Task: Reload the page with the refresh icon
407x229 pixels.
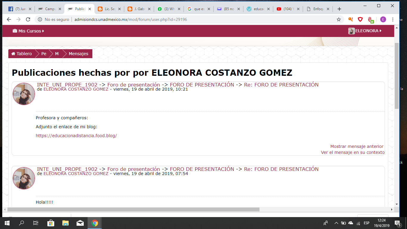Action: 28,19
